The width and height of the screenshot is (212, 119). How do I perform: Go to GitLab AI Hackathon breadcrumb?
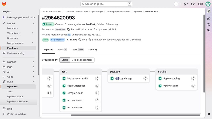(52, 12)
